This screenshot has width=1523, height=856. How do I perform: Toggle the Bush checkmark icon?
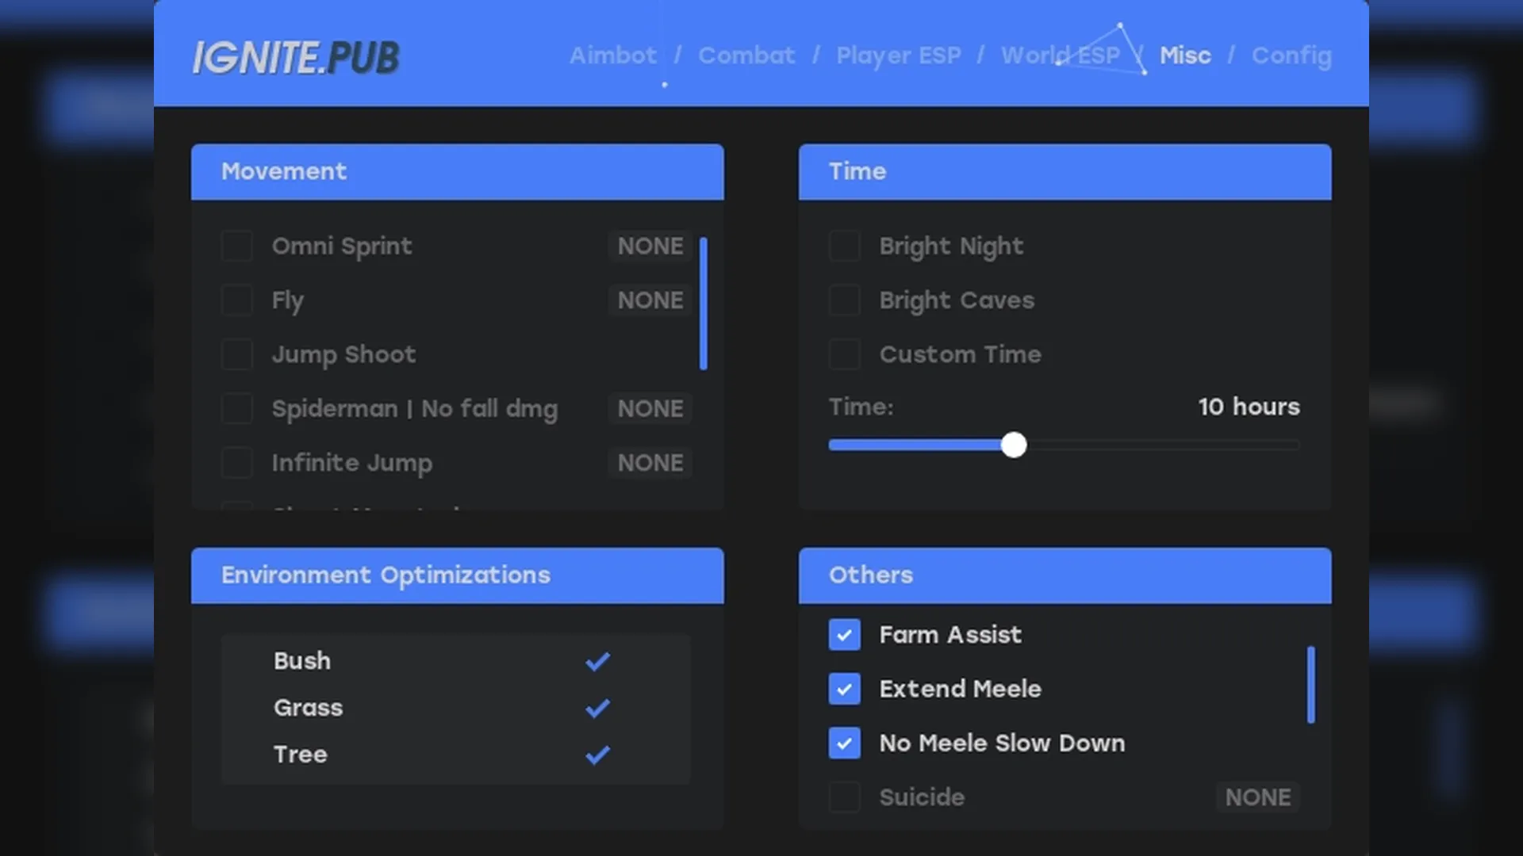click(597, 661)
